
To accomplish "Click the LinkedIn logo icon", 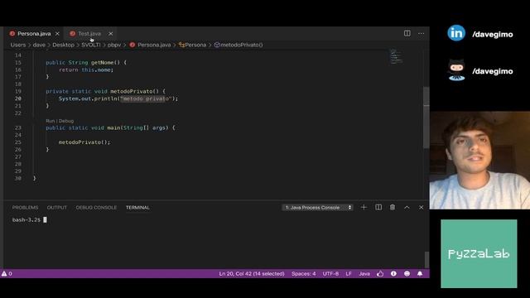I will [x=456, y=33].
